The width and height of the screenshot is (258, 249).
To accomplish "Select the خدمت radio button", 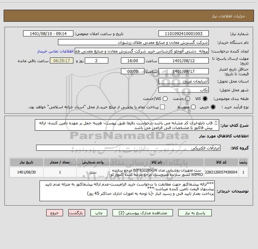I will (188, 99).
